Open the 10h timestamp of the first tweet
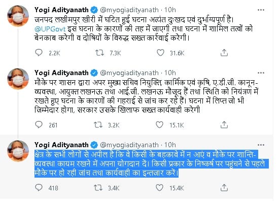Screen dimensions: 280x201 point(170,10)
